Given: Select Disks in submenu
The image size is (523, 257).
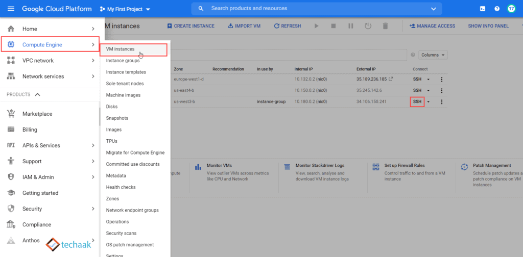Looking at the screenshot, I should (112, 107).
